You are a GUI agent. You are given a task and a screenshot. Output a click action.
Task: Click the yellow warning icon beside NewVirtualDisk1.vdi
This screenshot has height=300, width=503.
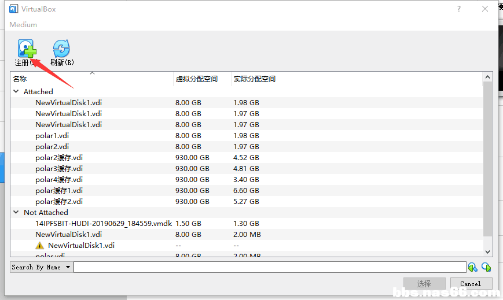[40, 245]
